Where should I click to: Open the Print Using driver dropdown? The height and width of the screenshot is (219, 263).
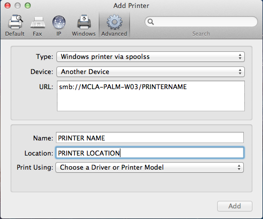[150, 167]
